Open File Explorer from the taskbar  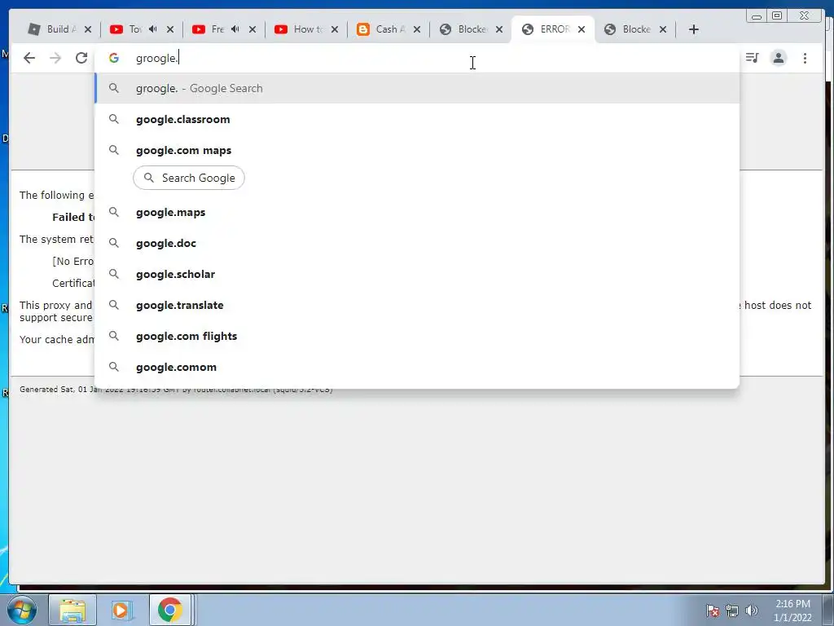pos(72,610)
